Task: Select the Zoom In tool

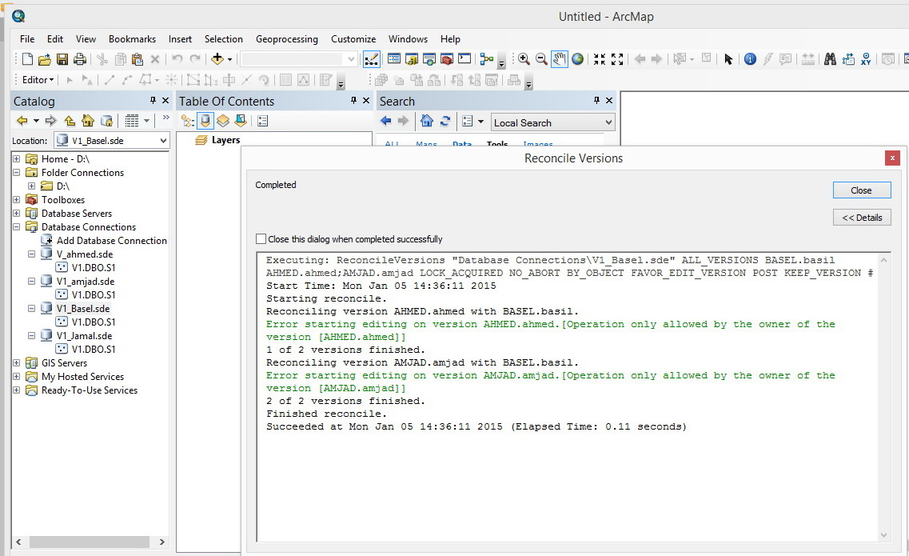Action: tap(524, 59)
